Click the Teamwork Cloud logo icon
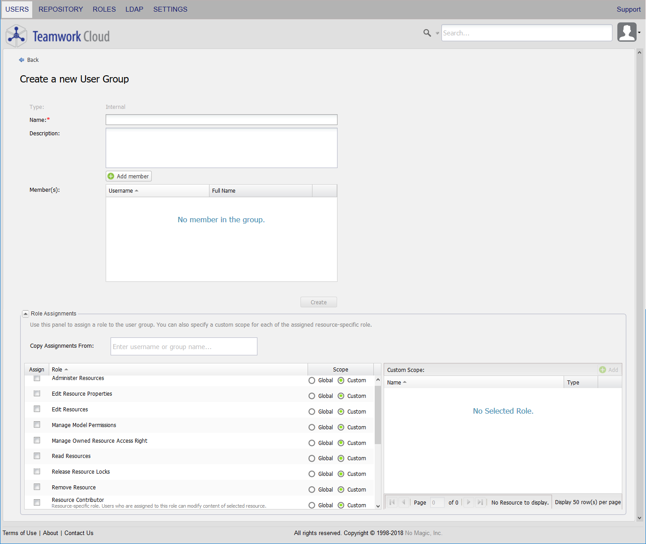Image resolution: width=646 pixels, height=544 pixels. 17,36
